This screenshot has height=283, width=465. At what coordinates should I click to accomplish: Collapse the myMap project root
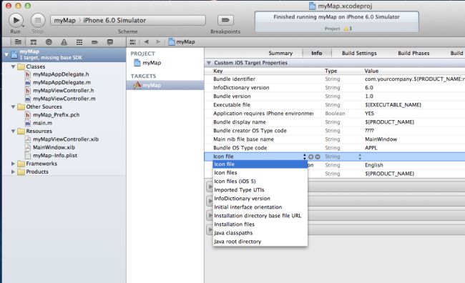click(x=6, y=54)
